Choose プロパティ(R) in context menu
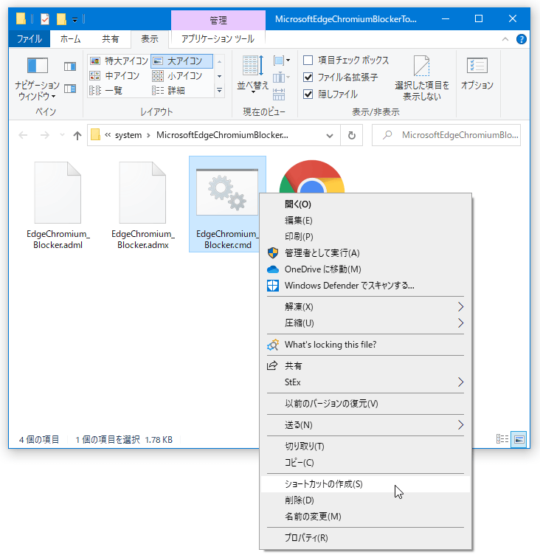Viewport: 540px width, 558px height. coord(365,538)
